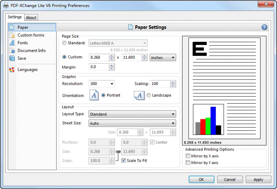Viewport: 277px width, 189px height.
Task: Open Document Info using its info icon
Action: coord(11,50)
